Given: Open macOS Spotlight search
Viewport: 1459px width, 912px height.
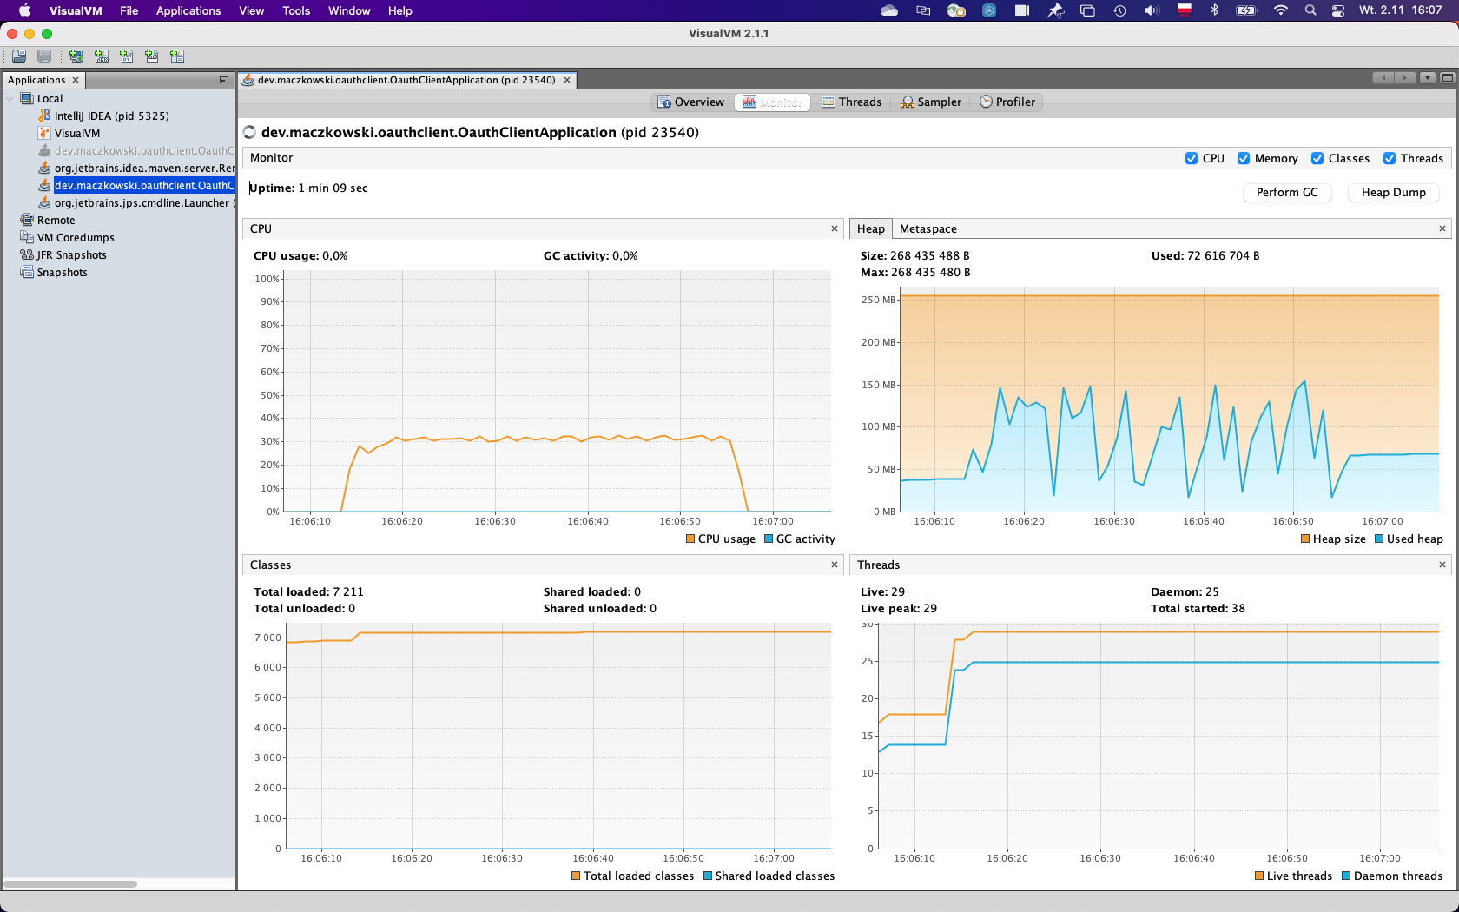Looking at the screenshot, I should coord(1310,10).
